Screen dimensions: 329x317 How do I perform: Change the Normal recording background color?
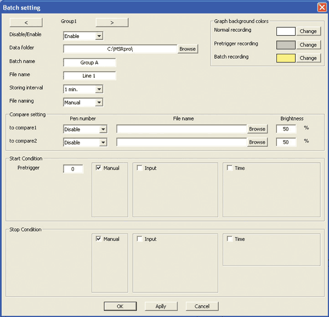[x=308, y=31]
